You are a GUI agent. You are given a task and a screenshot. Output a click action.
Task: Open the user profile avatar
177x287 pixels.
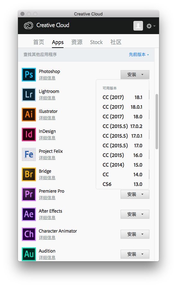[x=138, y=26]
